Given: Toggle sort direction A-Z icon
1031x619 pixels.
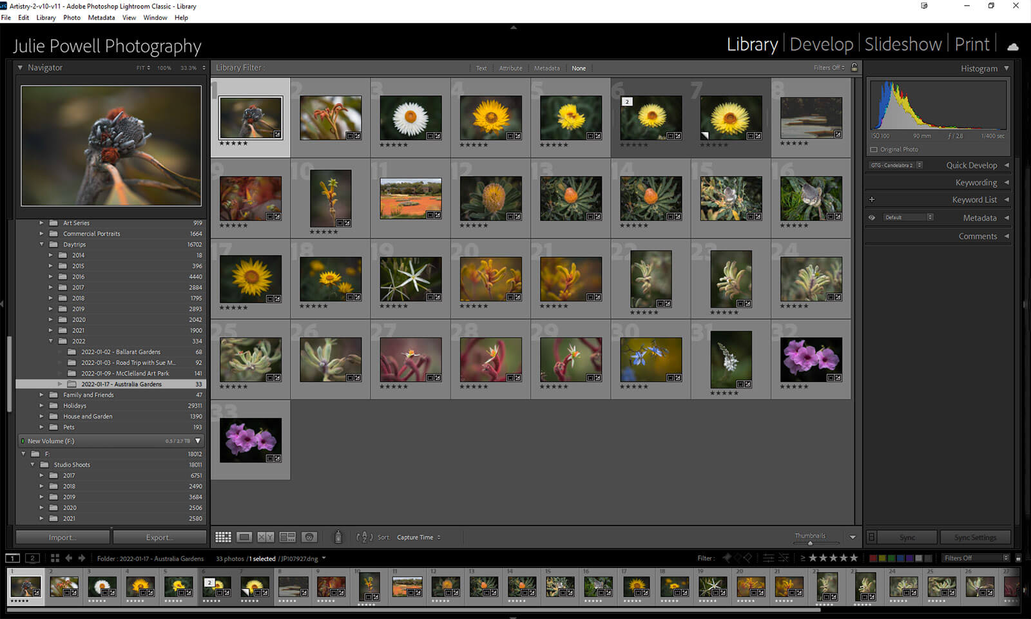Looking at the screenshot, I should (364, 537).
